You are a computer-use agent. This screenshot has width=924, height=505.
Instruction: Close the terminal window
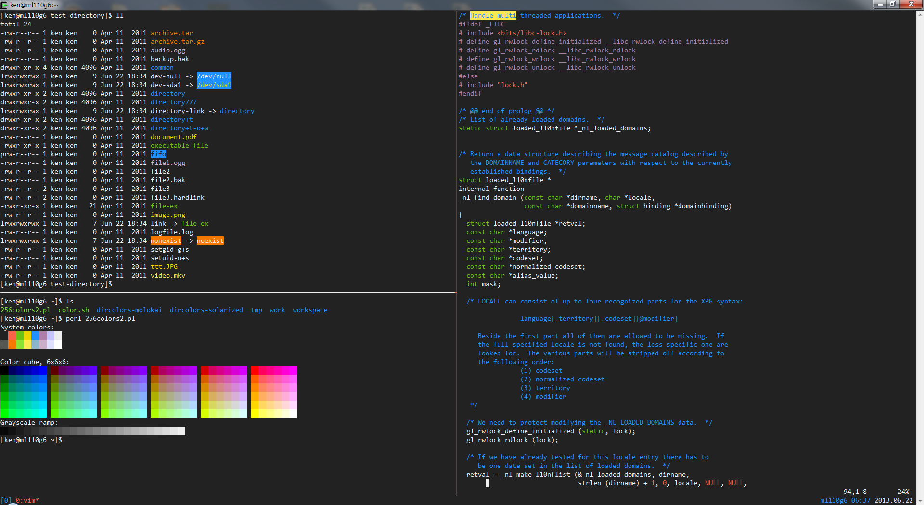click(x=911, y=4)
